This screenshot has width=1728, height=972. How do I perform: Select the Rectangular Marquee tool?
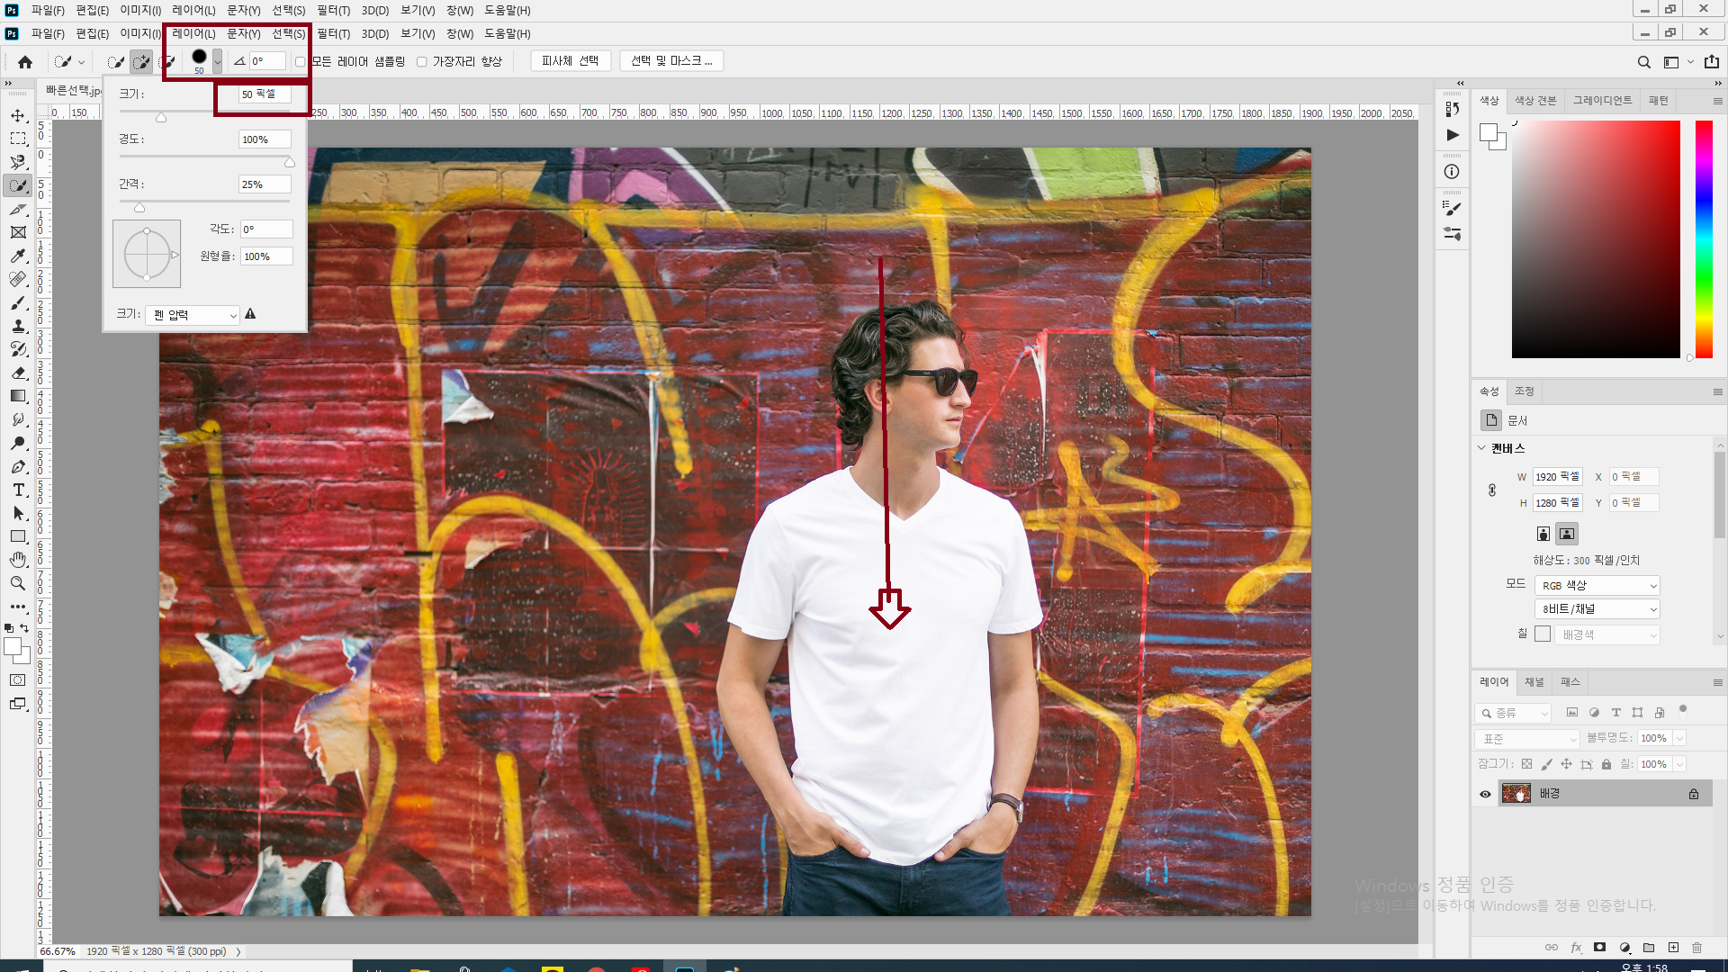pos(18,139)
